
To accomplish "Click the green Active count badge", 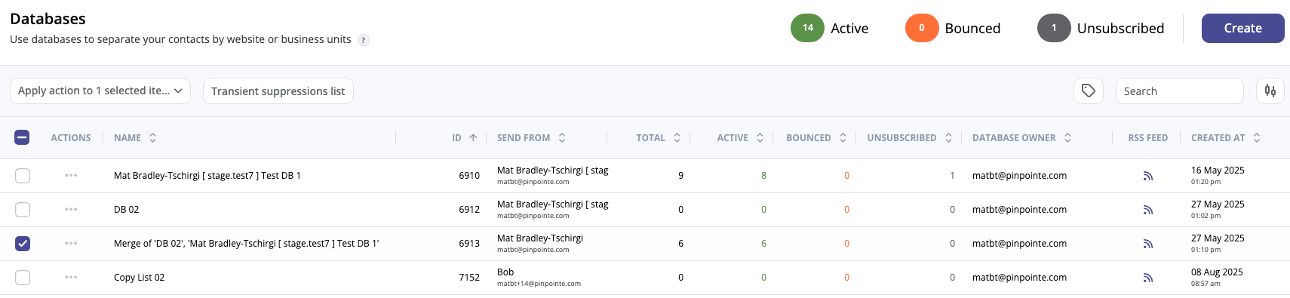I will pos(807,28).
